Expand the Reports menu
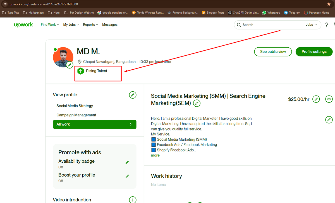 pos(90,25)
